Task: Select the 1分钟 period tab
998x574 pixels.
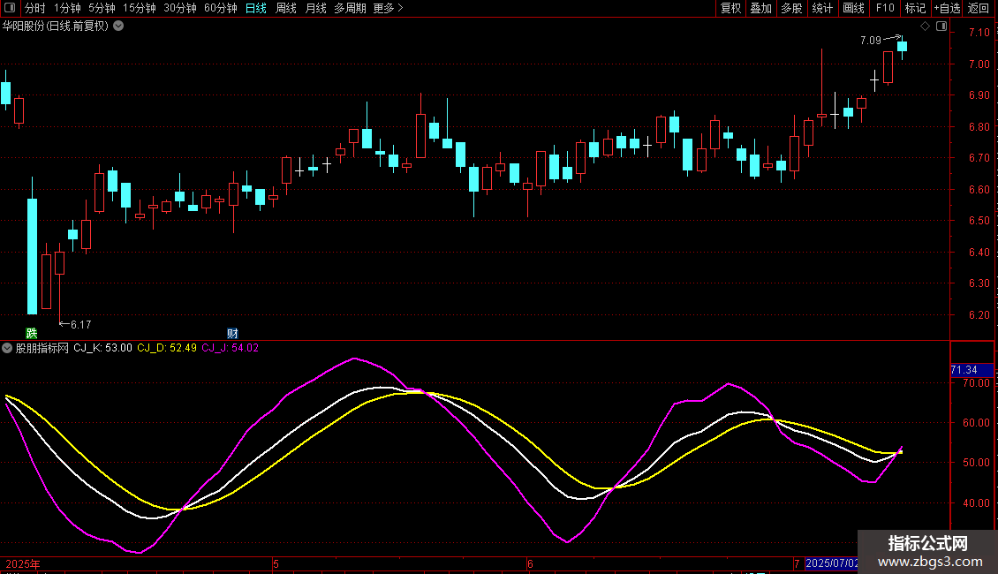Action: [x=67, y=8]
